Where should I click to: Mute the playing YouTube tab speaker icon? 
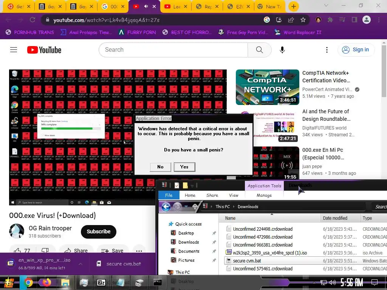point(146,6)
